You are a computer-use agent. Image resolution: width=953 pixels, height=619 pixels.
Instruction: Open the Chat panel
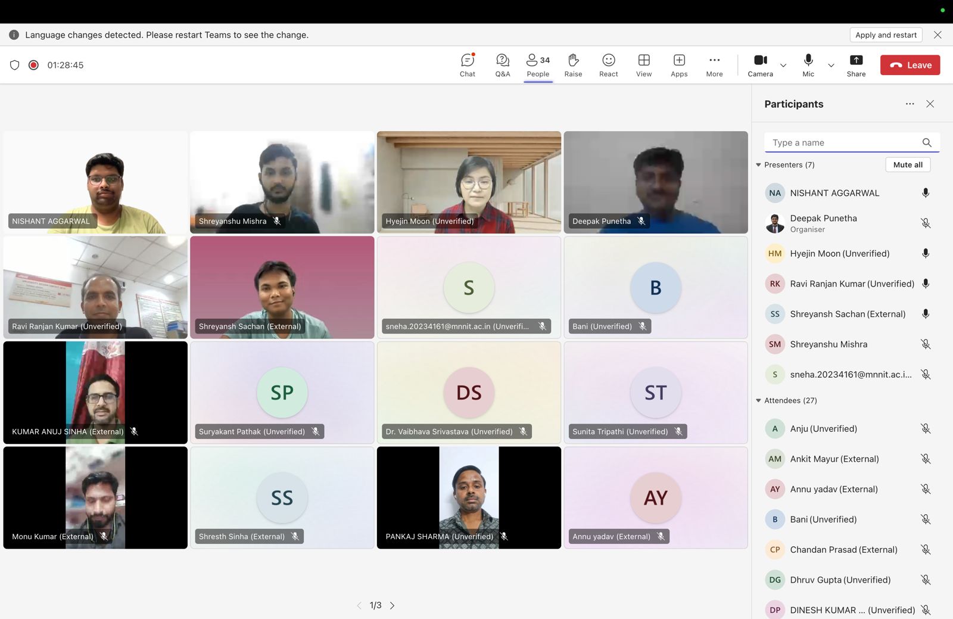(468, 65)
